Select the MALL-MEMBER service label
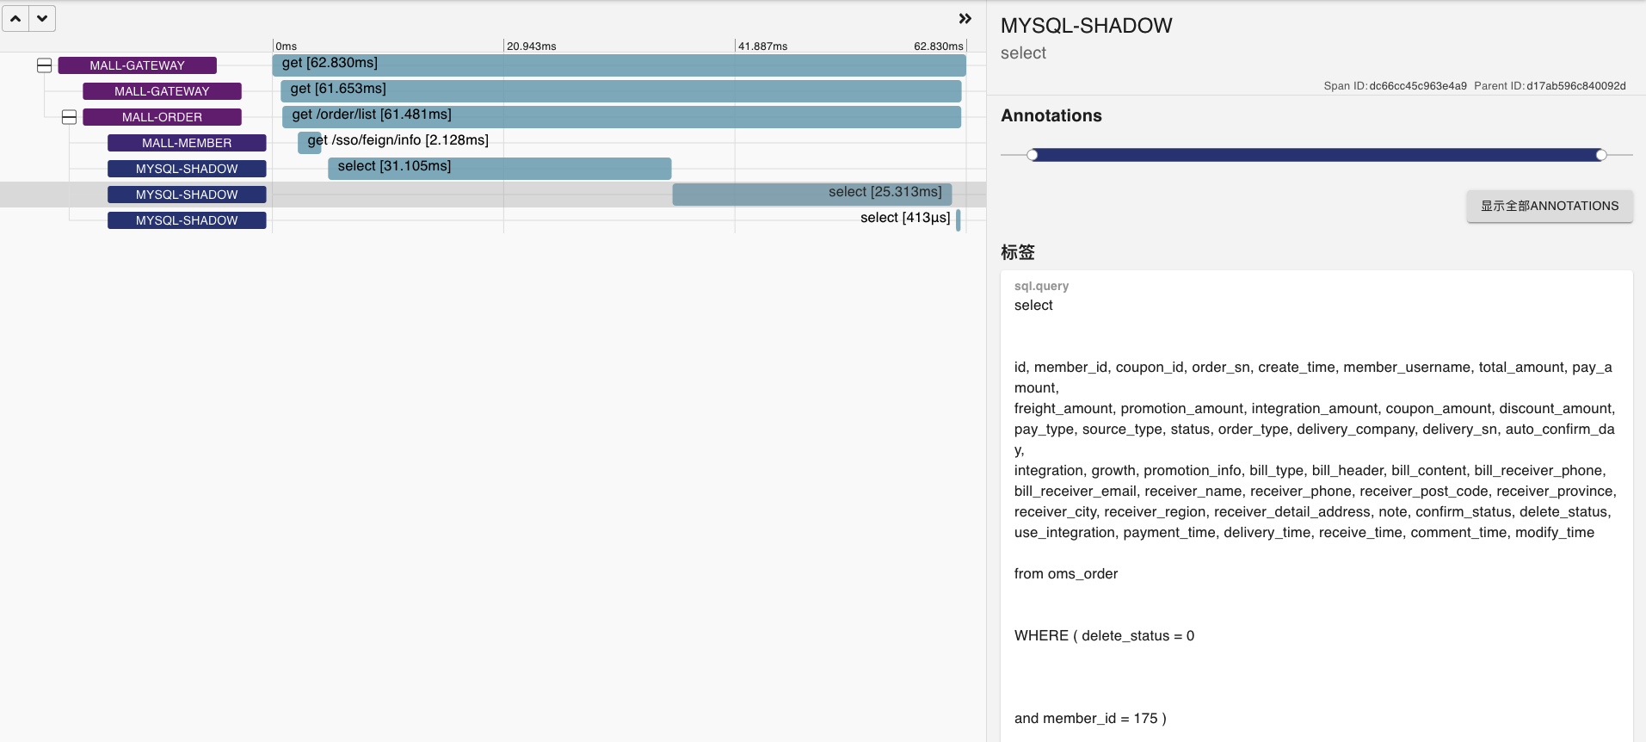The image size is (1646, 742). click(x=187, y=143)
